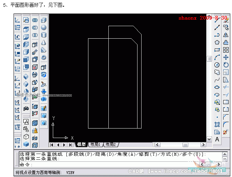Switch to Front view

(26, 60)
